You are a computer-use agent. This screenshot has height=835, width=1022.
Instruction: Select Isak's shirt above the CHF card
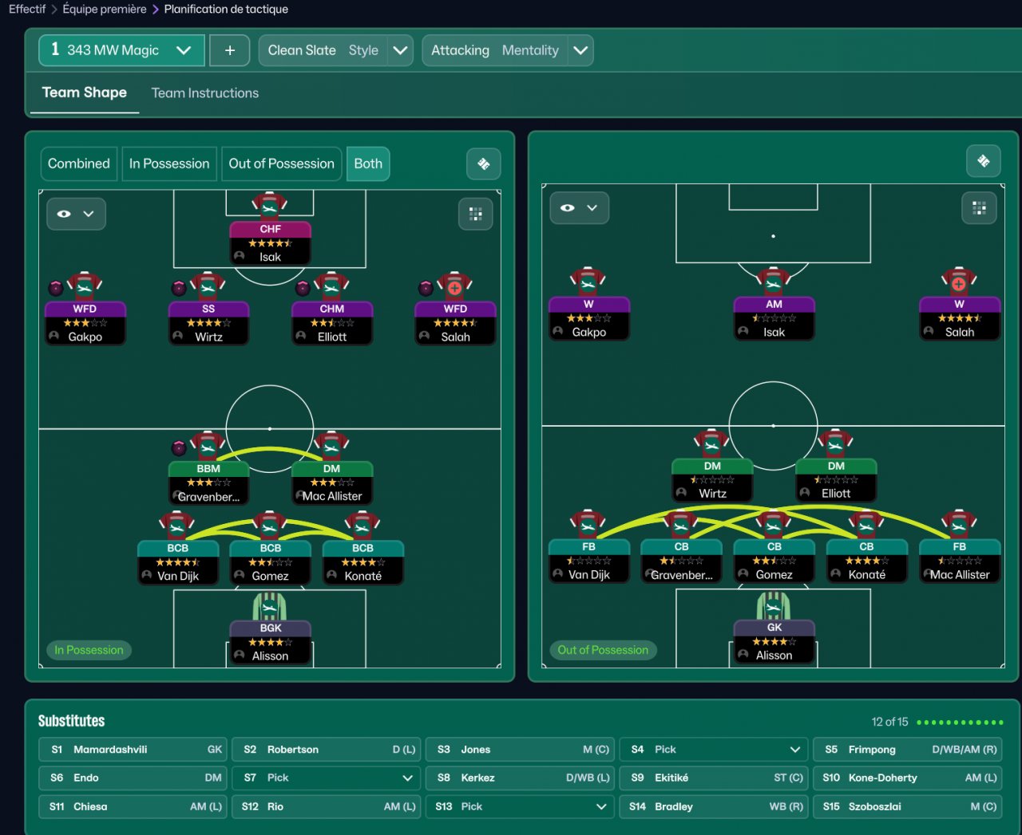click(270, 206)
